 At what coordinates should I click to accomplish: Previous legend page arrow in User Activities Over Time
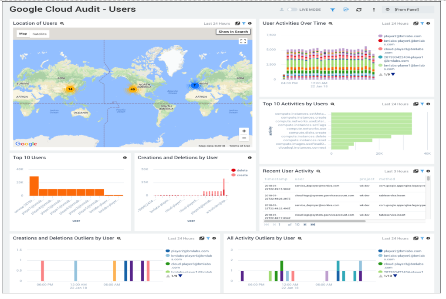click(381, 75)
